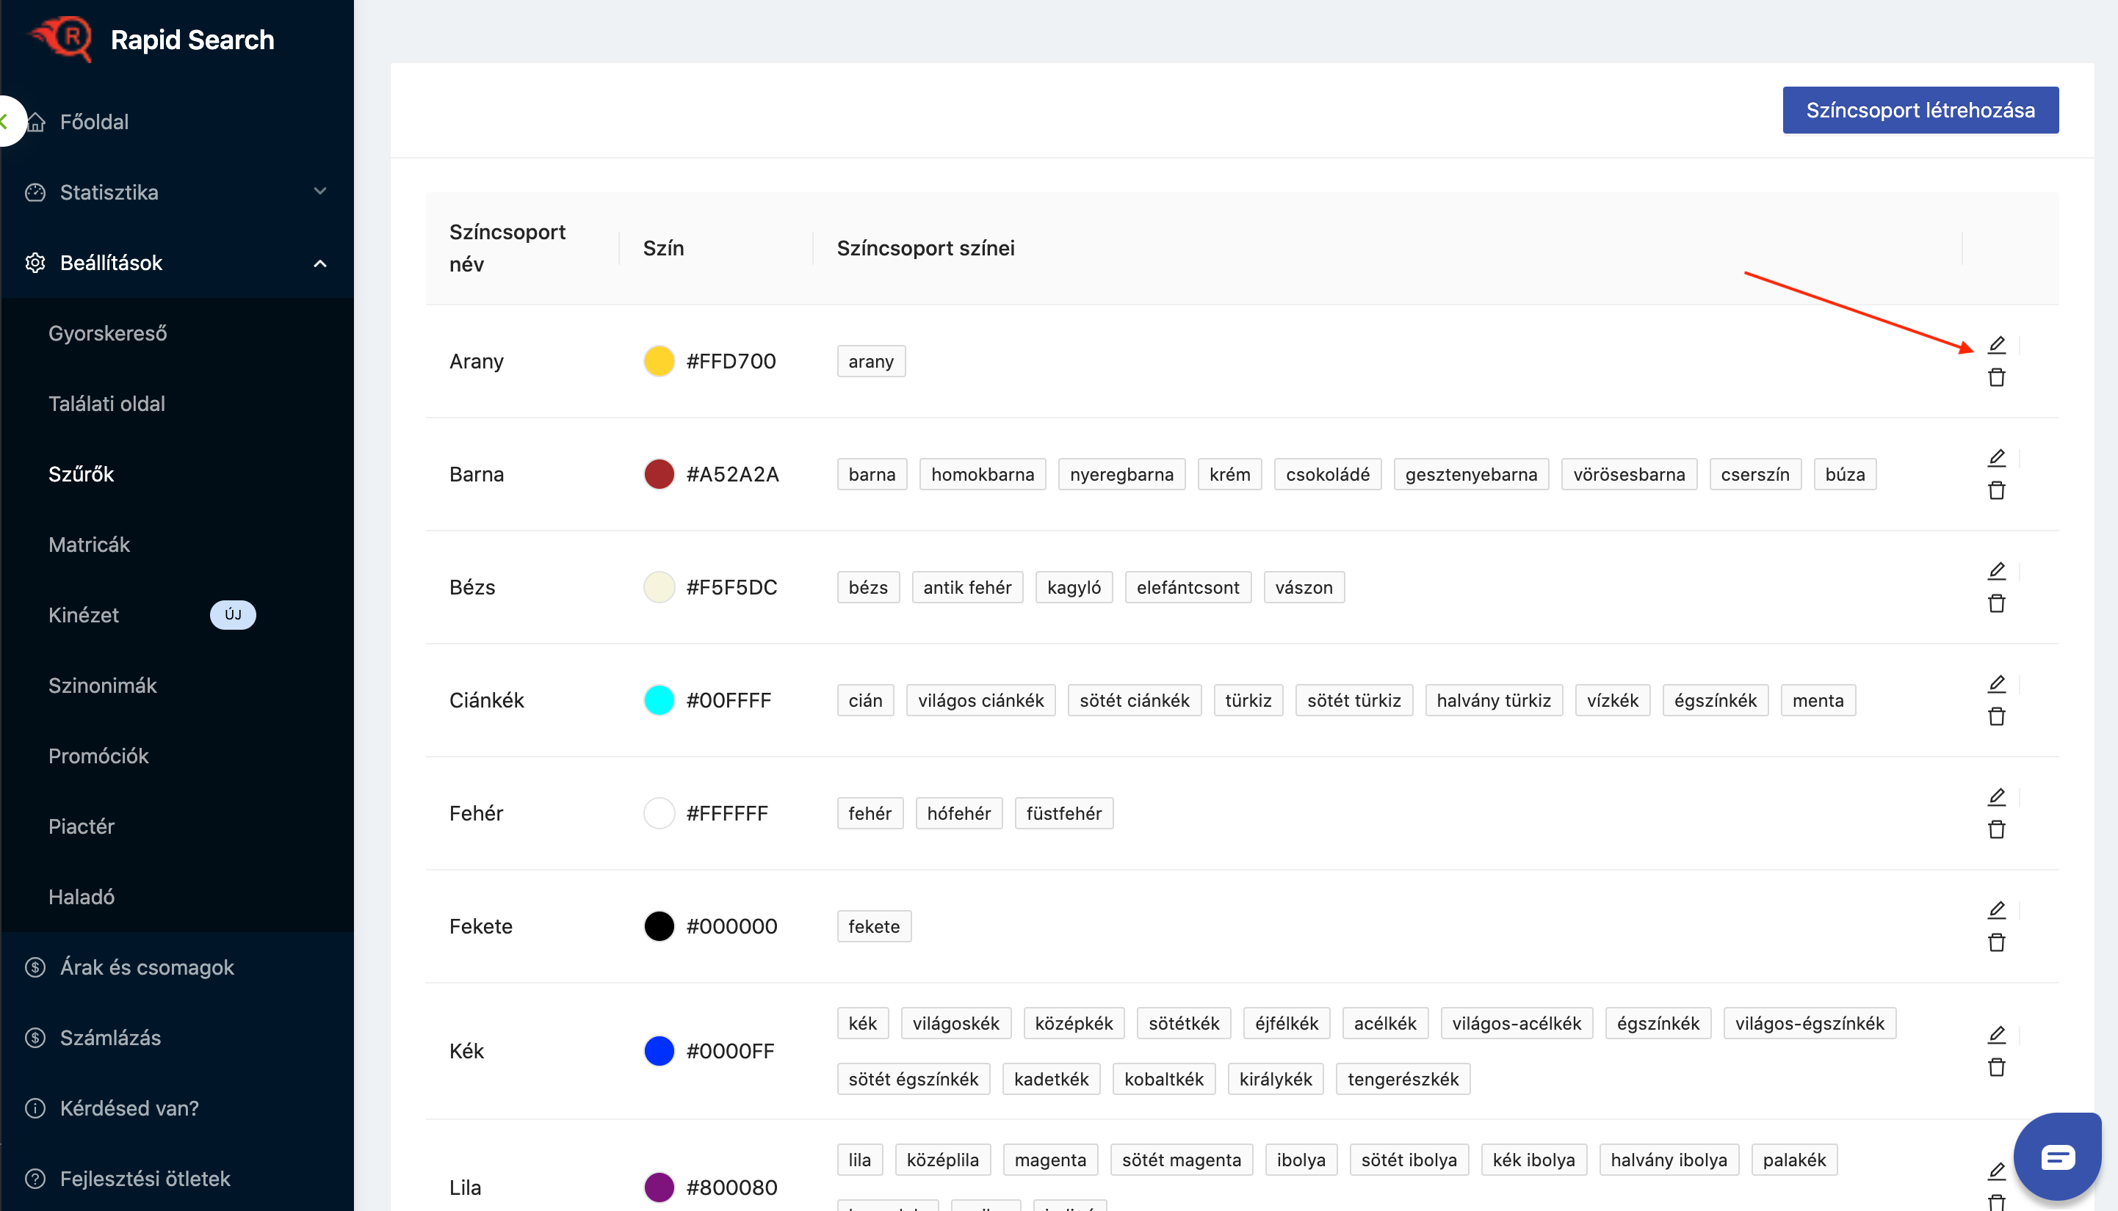Open Kinézet settings with ÚJ badge
This screenshot has height=1211, width=2118.
(x=84, y=614)
